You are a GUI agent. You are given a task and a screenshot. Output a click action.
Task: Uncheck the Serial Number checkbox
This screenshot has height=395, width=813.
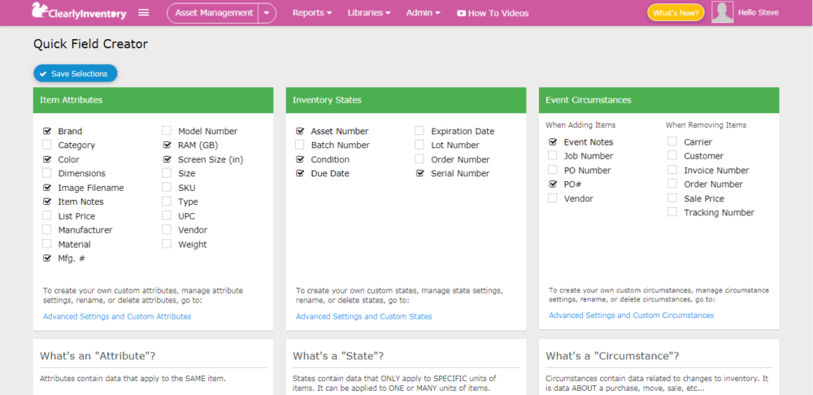pyautogui.click(x=420, y=173)
